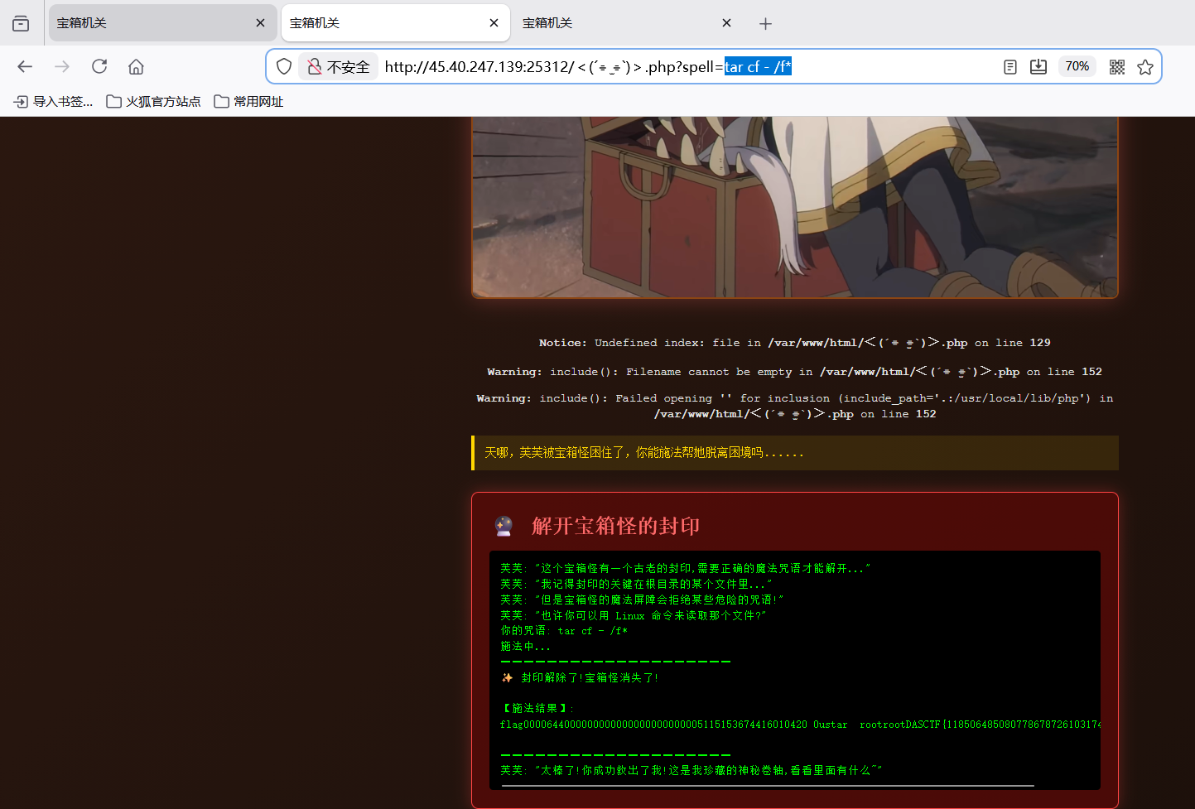This screenshot has width=1195, height=809.
Task: Click the flag output line containing DASCTF
Action: coord(800,725)
